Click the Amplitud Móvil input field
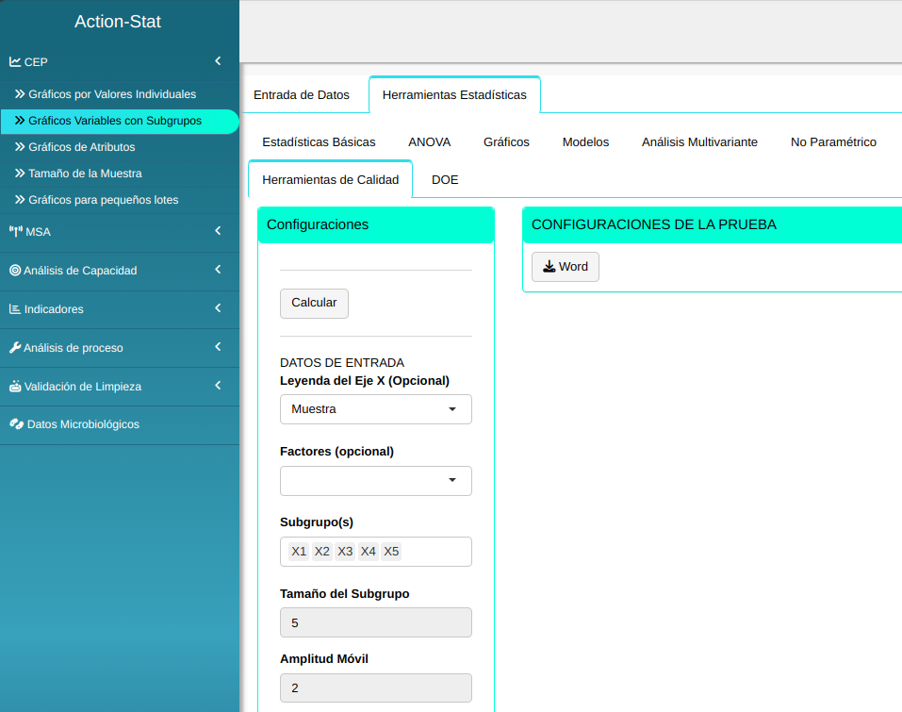 [x=375, y=688]
